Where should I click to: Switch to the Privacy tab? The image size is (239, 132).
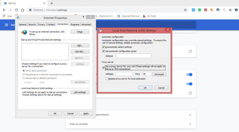[x=41, y=24]
